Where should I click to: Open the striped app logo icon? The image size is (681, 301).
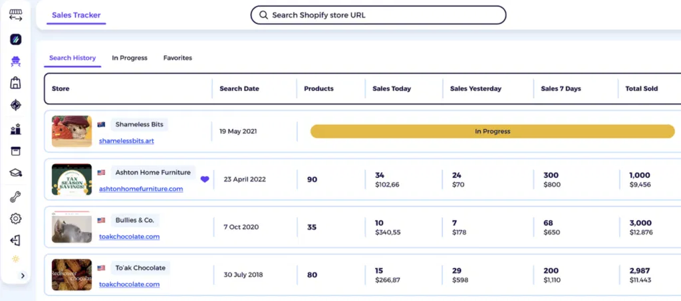(16, 39)
